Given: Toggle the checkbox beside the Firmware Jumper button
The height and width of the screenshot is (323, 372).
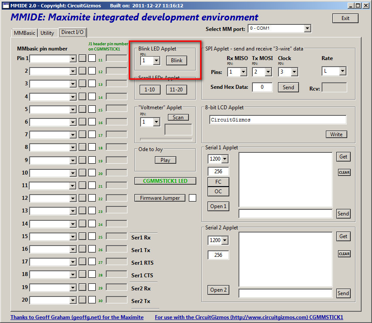Looking at the screenshot, I should click(191, 198).
